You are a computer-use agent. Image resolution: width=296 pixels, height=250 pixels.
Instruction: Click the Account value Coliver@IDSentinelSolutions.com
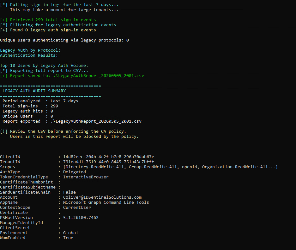(102, 197)
